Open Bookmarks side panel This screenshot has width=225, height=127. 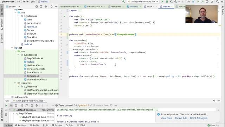(2, 115)
